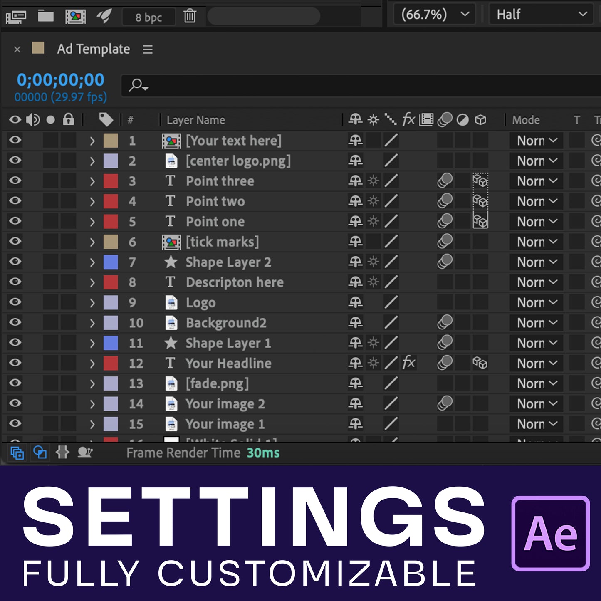This screenshot has height=601, width=601.
Task: Click the new composition icon
Action: click(x=75, y=17)
